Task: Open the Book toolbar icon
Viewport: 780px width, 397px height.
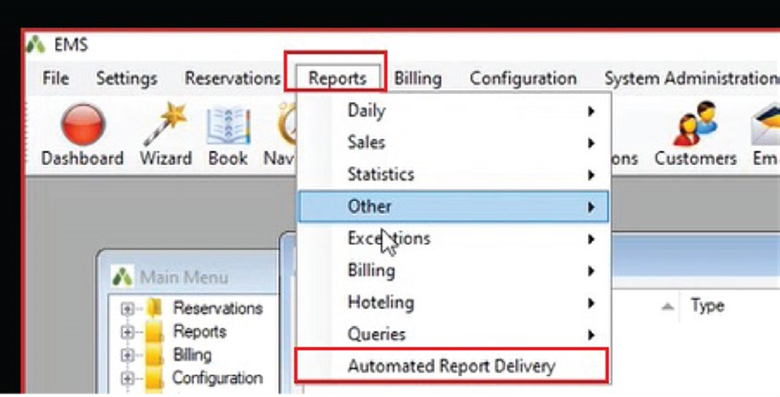Action: (228, 125)
